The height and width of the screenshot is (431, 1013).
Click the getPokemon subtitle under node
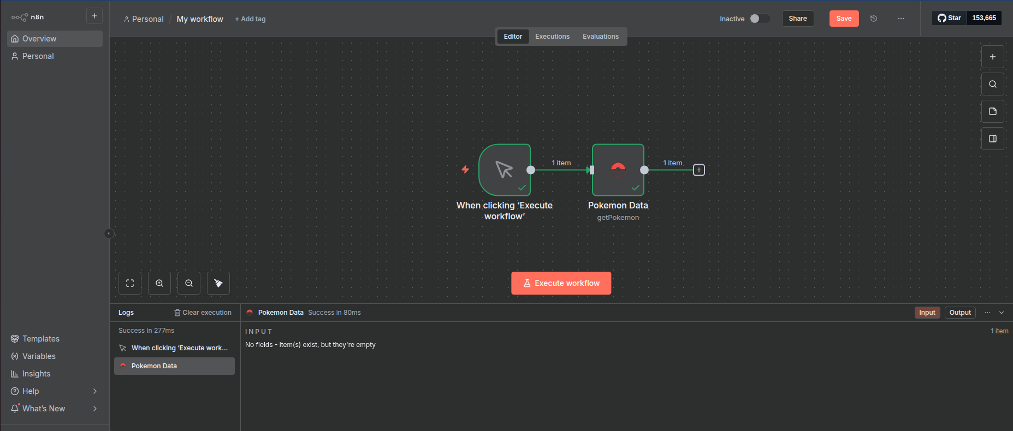tap(618, 218)
